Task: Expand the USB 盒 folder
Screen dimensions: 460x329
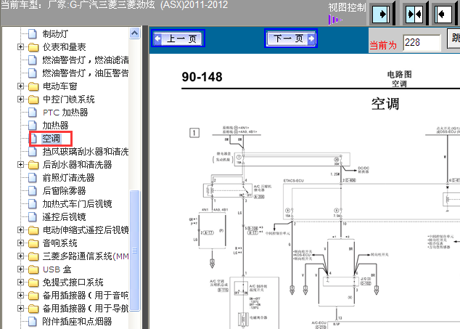Action: coord(20,269)
